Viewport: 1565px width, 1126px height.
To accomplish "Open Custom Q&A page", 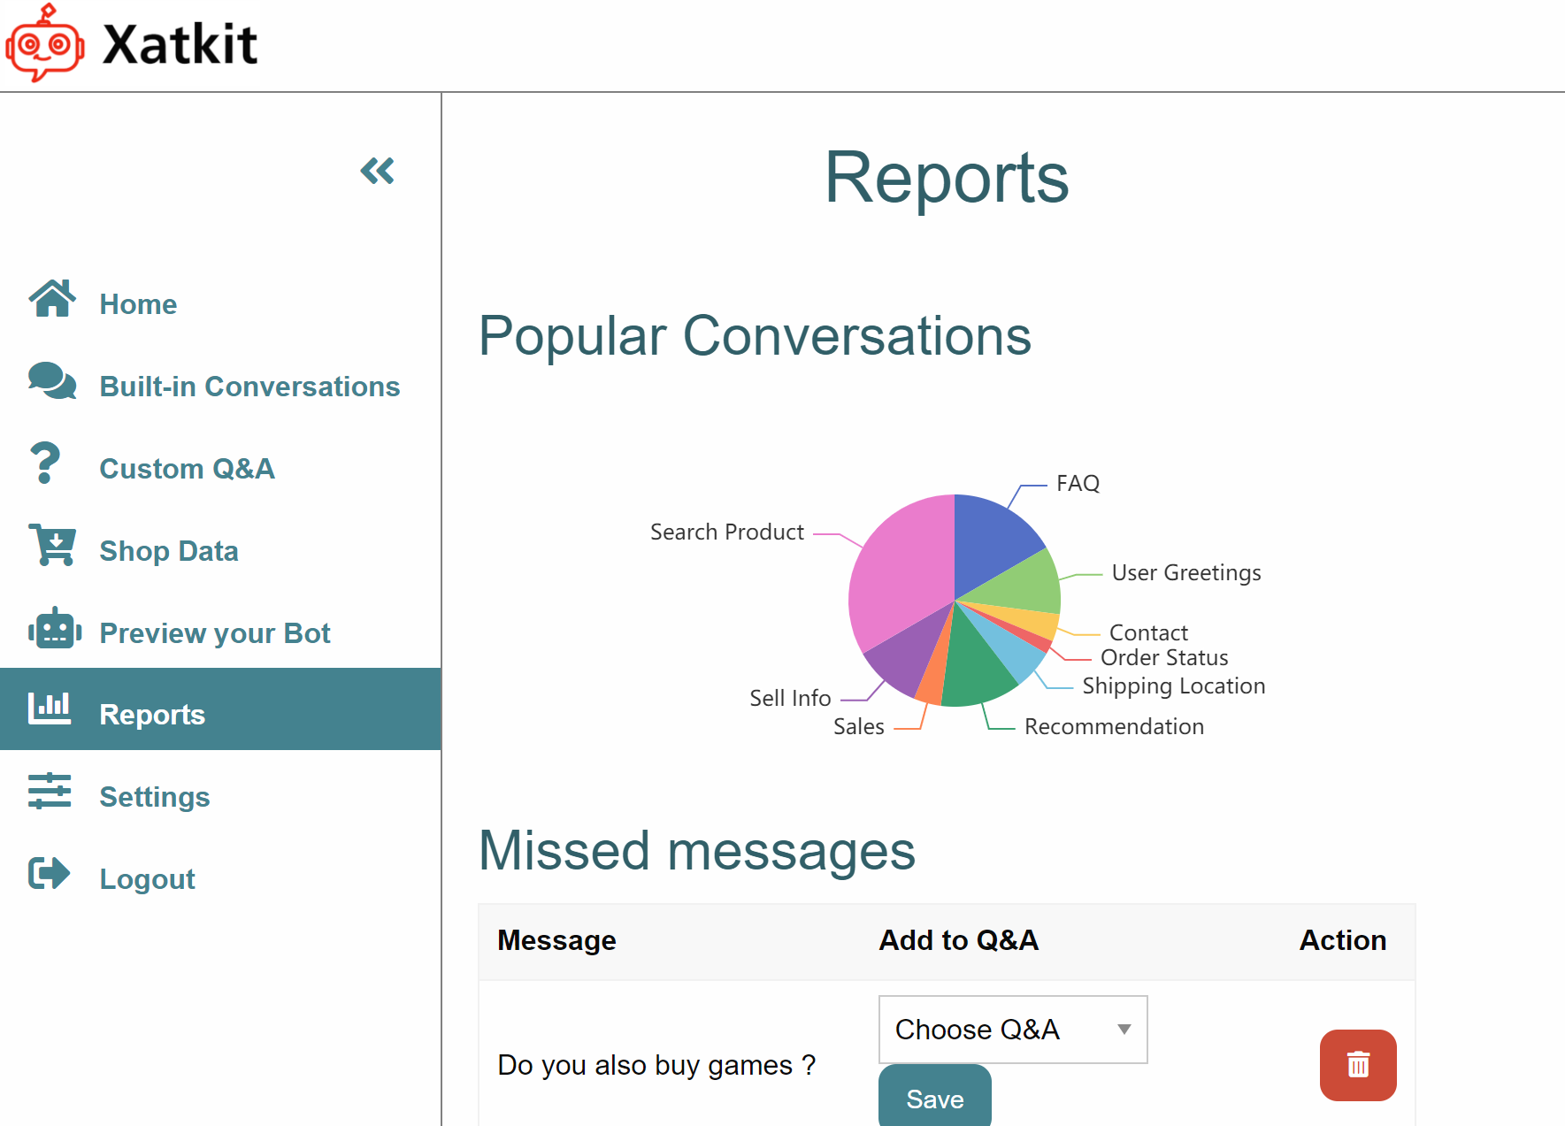I will pos(187,469).
